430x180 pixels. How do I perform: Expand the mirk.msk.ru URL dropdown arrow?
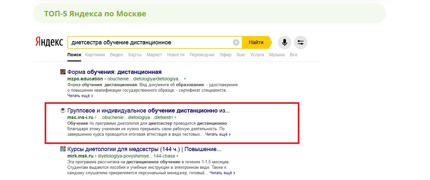click(x=177, y=156)
